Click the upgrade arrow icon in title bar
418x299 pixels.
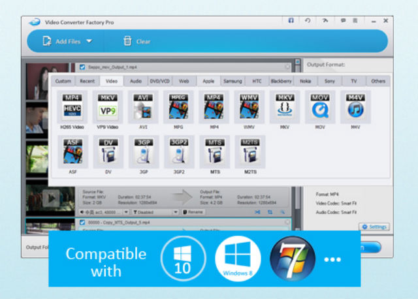click(325, 20)
